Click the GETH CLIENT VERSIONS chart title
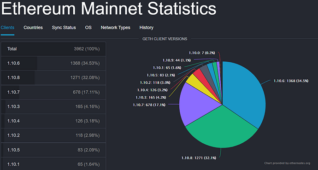318x170 pixels. (x=165, y=39)
